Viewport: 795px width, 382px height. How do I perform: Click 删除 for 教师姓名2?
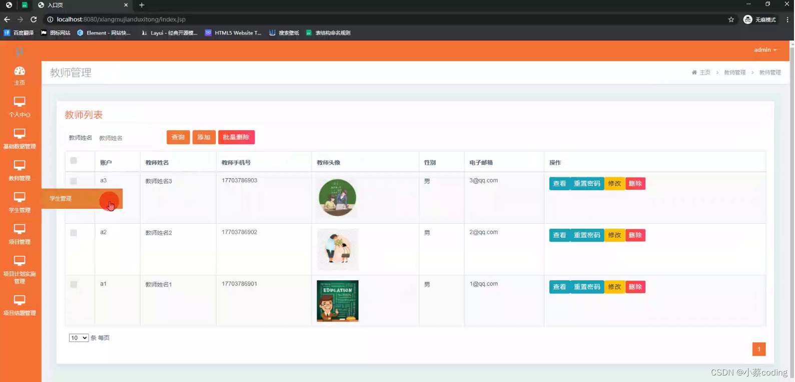point(635,235)
